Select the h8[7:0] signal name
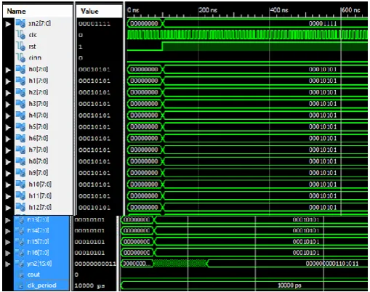This screenshot has width=370, height=292. point(39,161)
